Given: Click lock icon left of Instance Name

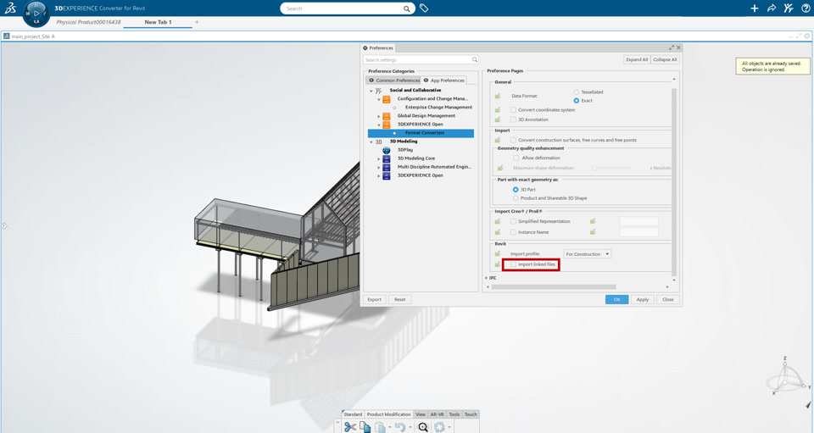Looking at the screenshot, I should (x=498, y=232).
